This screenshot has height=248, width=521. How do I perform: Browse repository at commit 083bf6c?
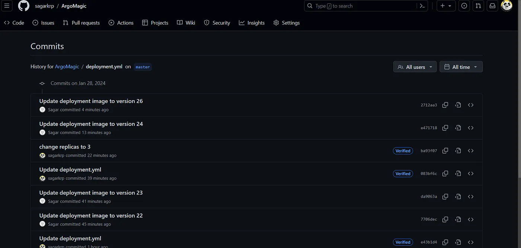471,173
